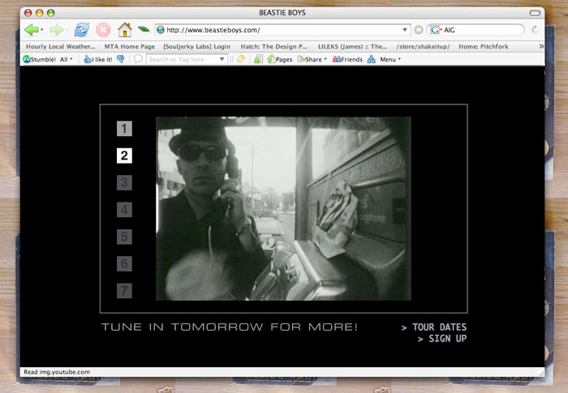Open the LILEKS (James) bookmark
This screenshot has height=393, width=568.
(352, 46)
